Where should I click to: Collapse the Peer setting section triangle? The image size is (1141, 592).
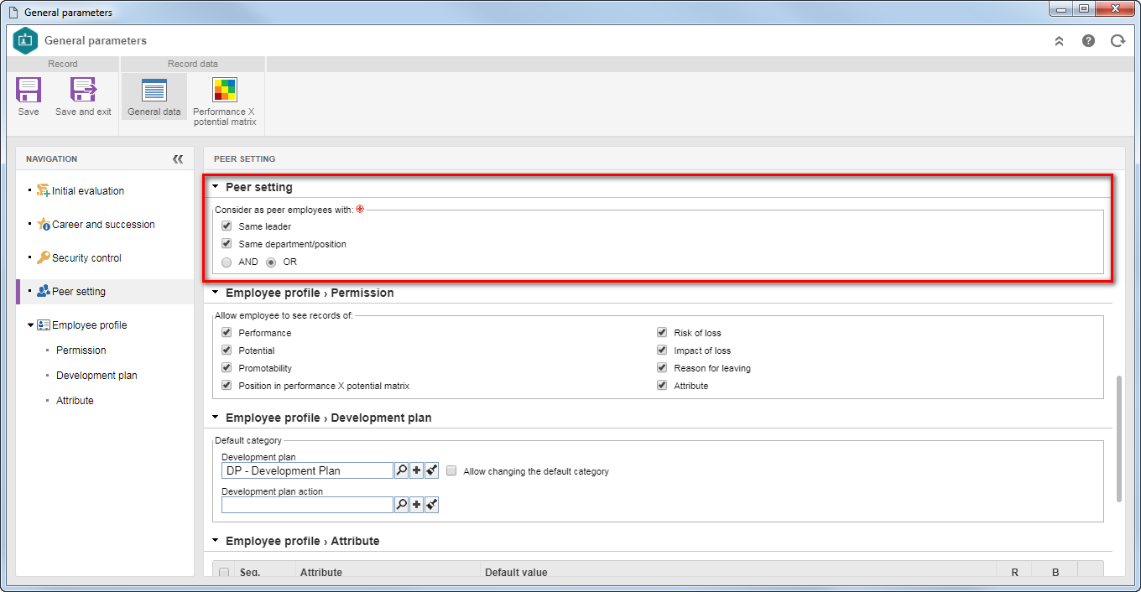pyautogui.click(x=215, y=187)
